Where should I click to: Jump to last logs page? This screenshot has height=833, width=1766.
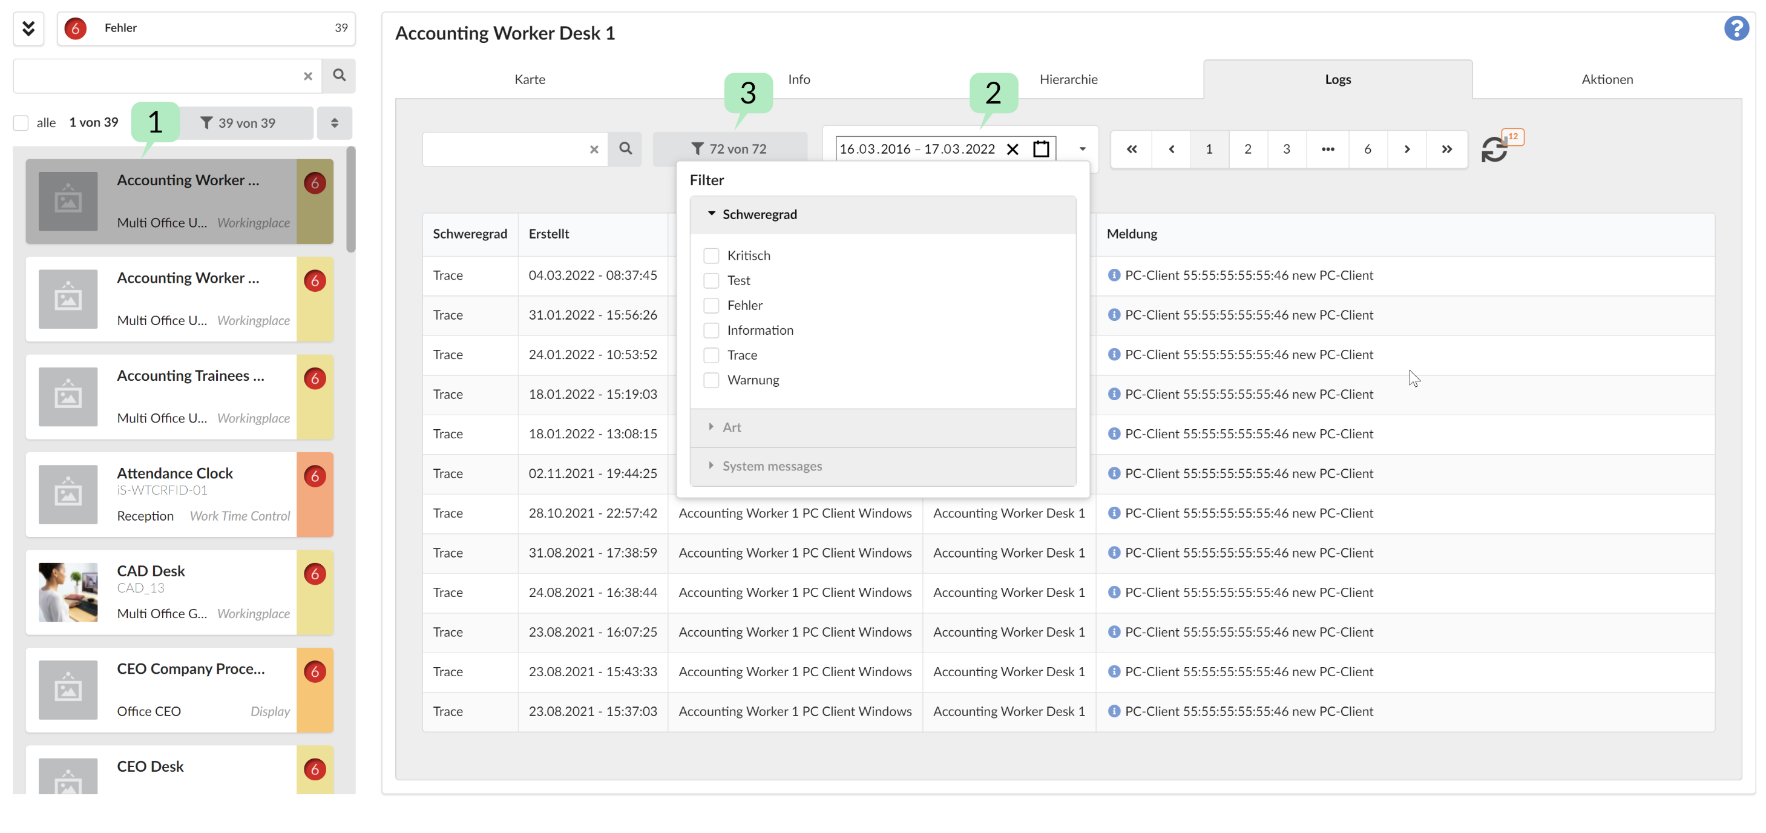click(1446, 150)
